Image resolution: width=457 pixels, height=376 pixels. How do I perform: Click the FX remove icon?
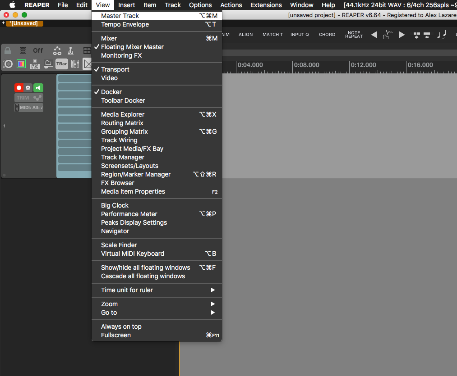[35, 64]
